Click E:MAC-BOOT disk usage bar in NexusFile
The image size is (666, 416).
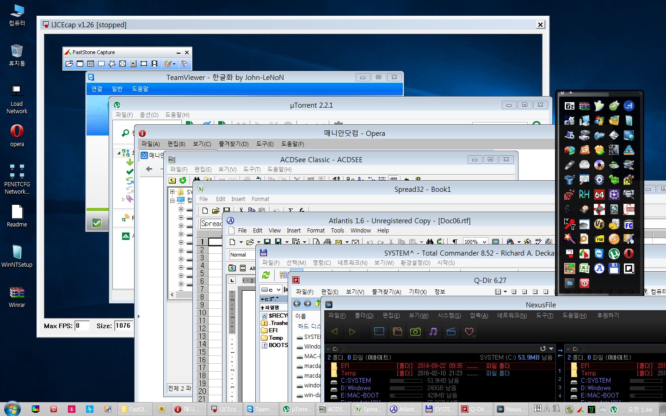[406, 396]
